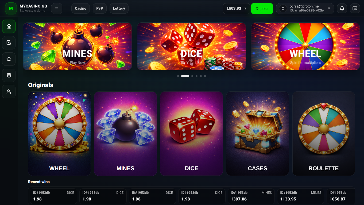Screen dimensions: 364x205
Task: Expand the 1603.93 balance dropdown
Action: [237, 9]
